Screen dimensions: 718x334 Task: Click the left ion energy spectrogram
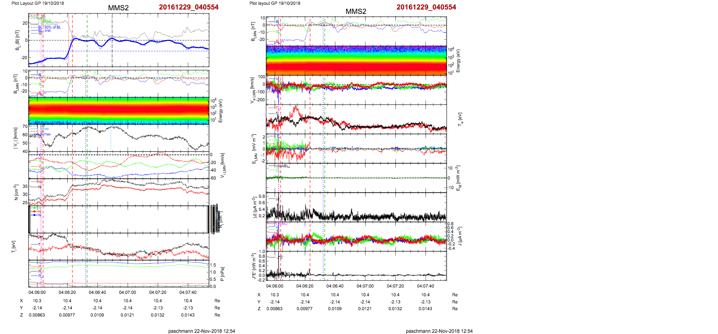pyautogui.click(x=119, y=110)
